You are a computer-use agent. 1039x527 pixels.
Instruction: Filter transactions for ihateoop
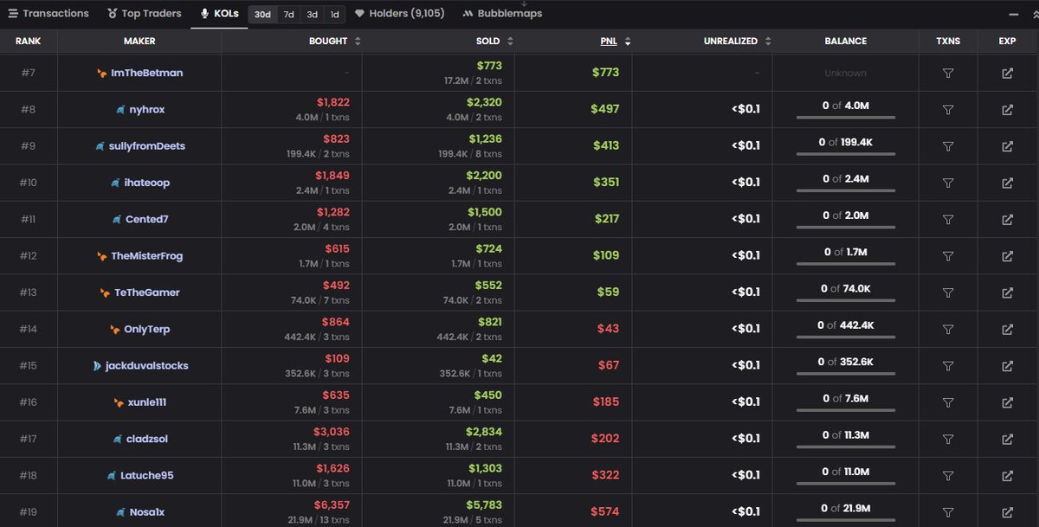coord(948,183)
